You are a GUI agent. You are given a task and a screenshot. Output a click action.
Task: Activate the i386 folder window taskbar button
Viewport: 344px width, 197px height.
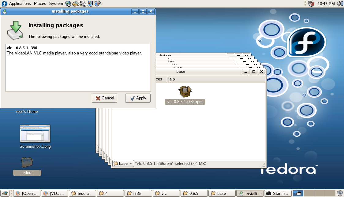click(138, 193)
